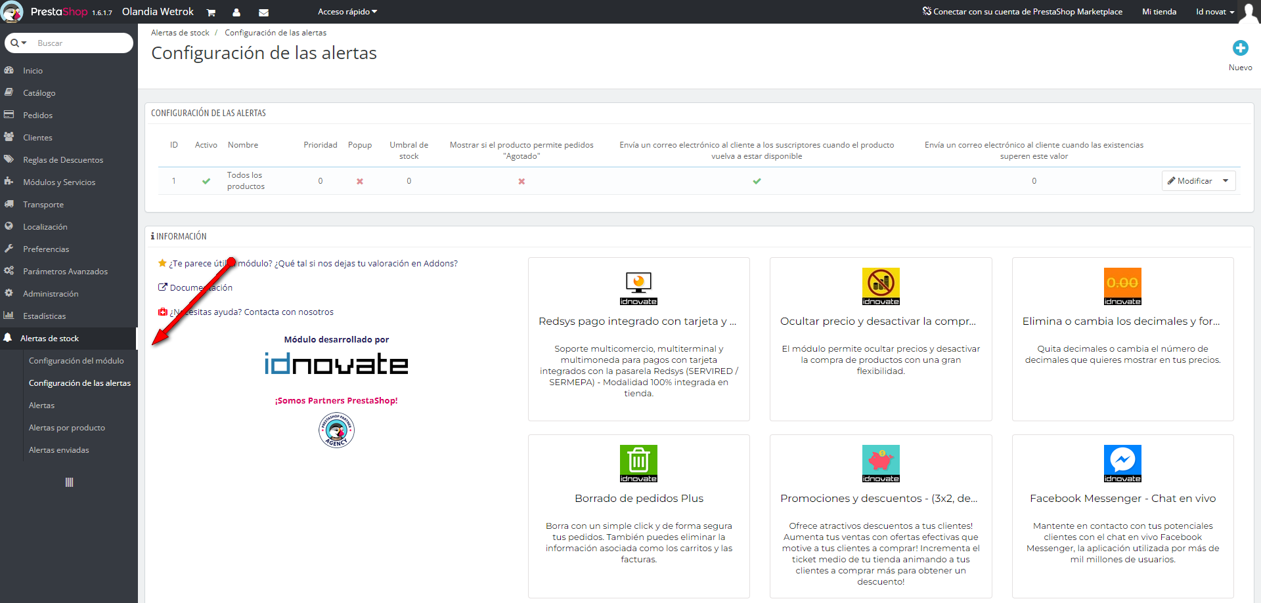The image size is (1261, 603).
Task: Click the shopping cart icon in top bar
Action: (x=211, y=12)
